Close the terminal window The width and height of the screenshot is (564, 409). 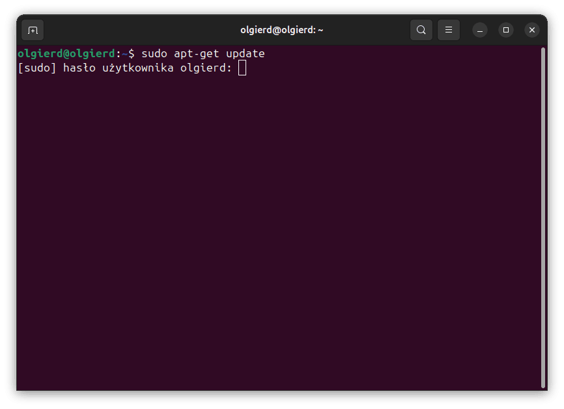(532, 30)
